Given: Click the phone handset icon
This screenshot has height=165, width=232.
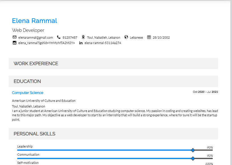Looking at the screenshot, I should (59, 37).
